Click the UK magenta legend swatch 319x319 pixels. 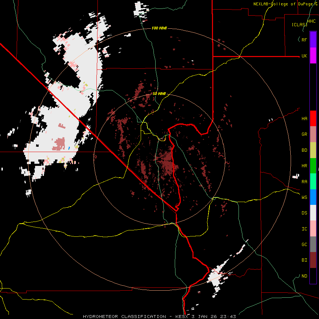313,56
